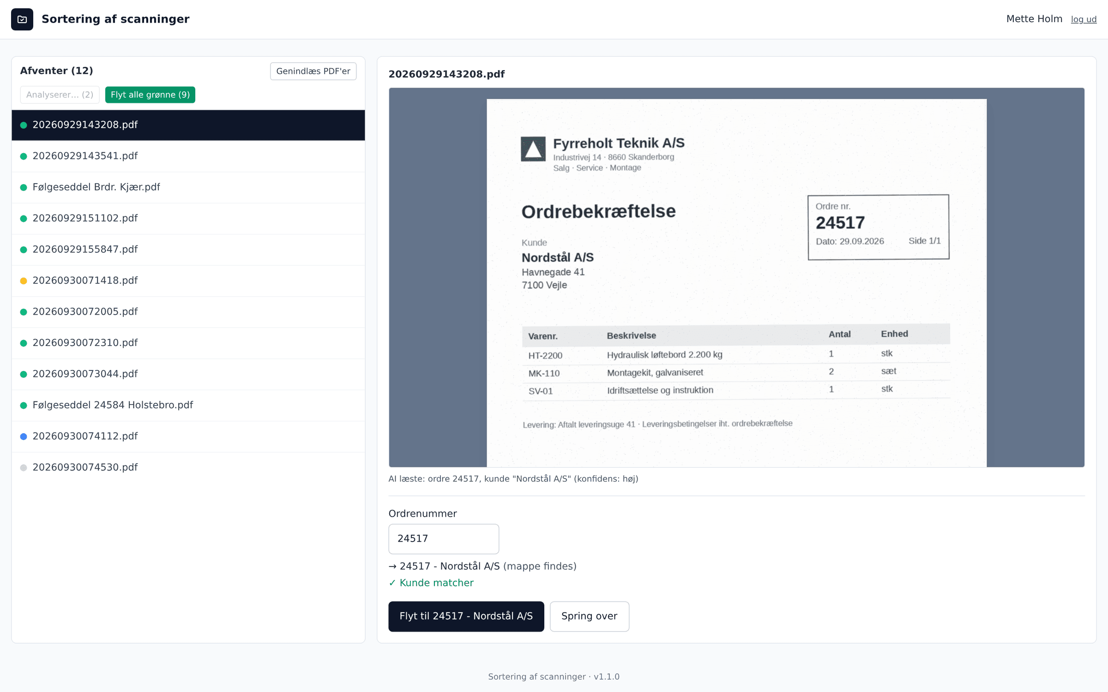Select Følgeseddel Brdr. Kjær.pdf
Viewport: 1108px width, 692px height.
point(188,187)
